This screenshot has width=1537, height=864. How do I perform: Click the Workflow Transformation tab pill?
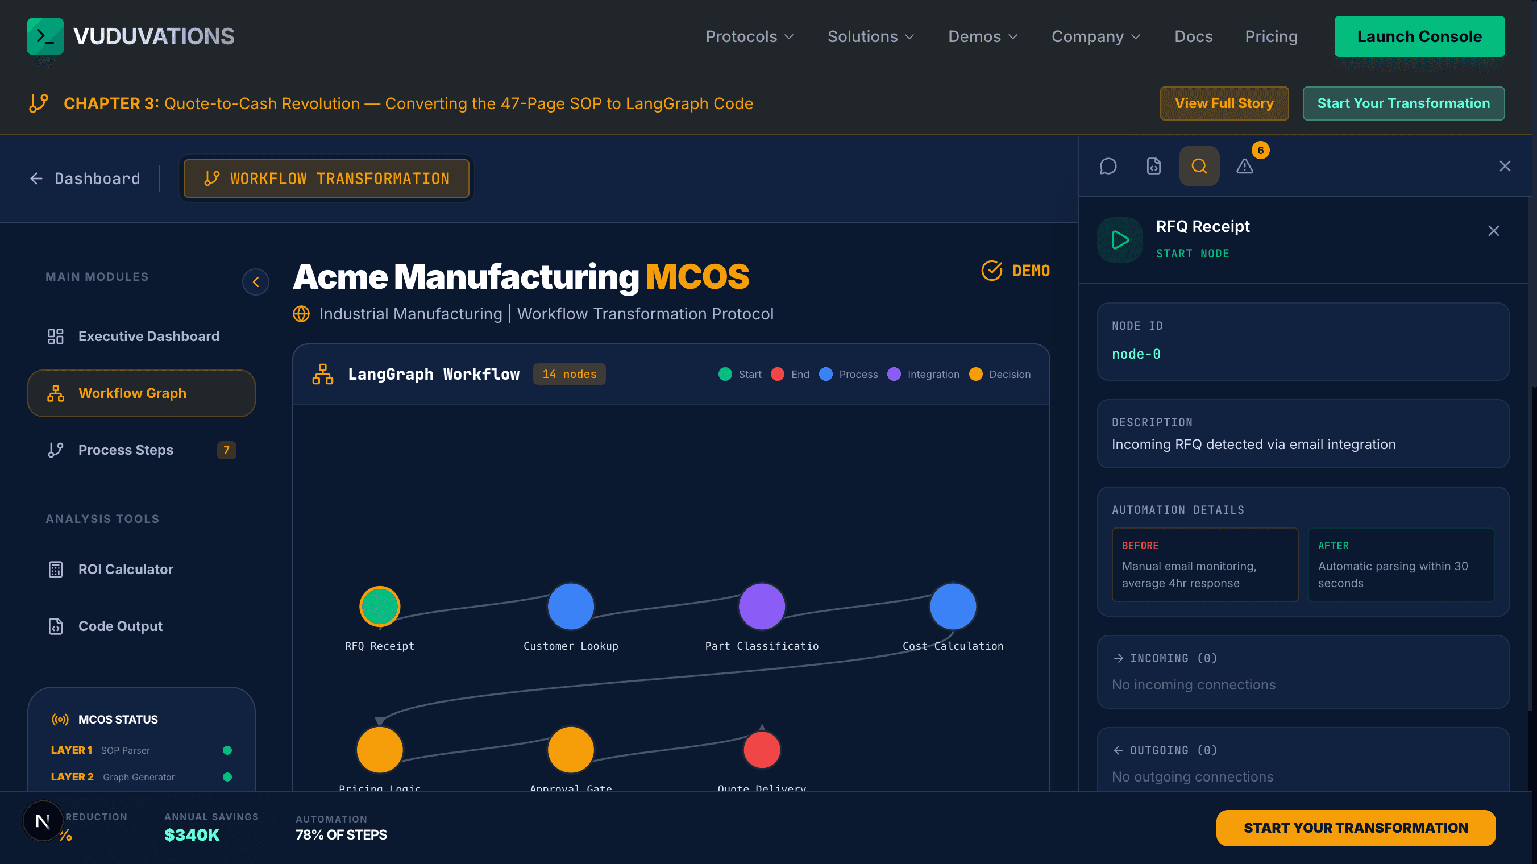point(326,178)
